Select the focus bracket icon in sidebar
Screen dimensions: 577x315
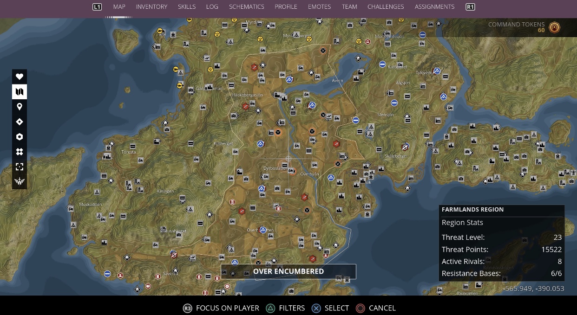[20, 167]
